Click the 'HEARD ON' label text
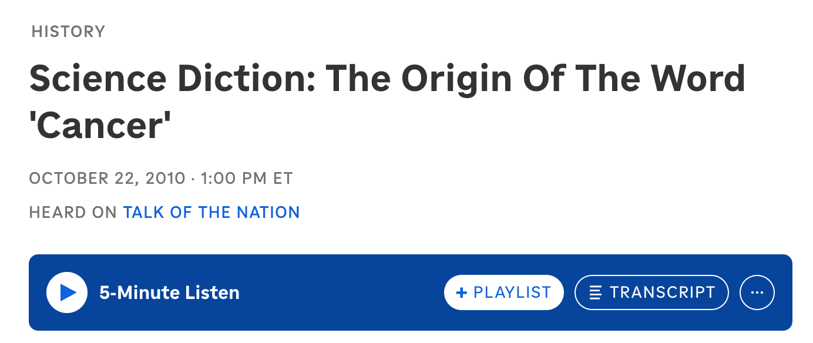This screenshot has width=813, height=343. 73,212
